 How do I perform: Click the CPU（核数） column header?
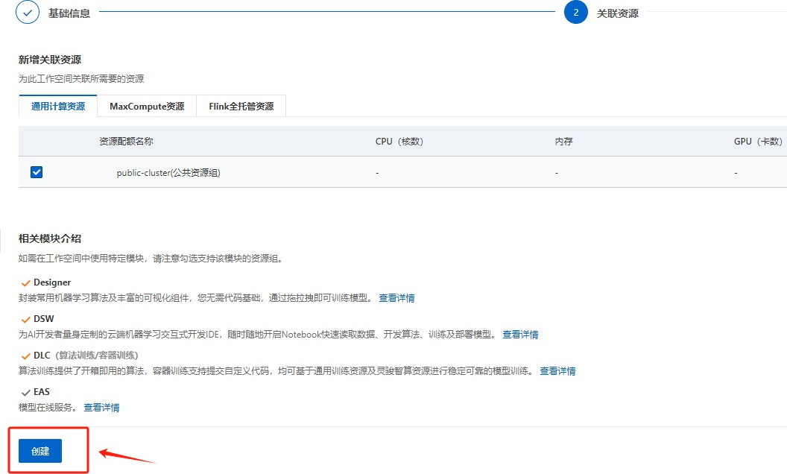click(x=399, y=142)
